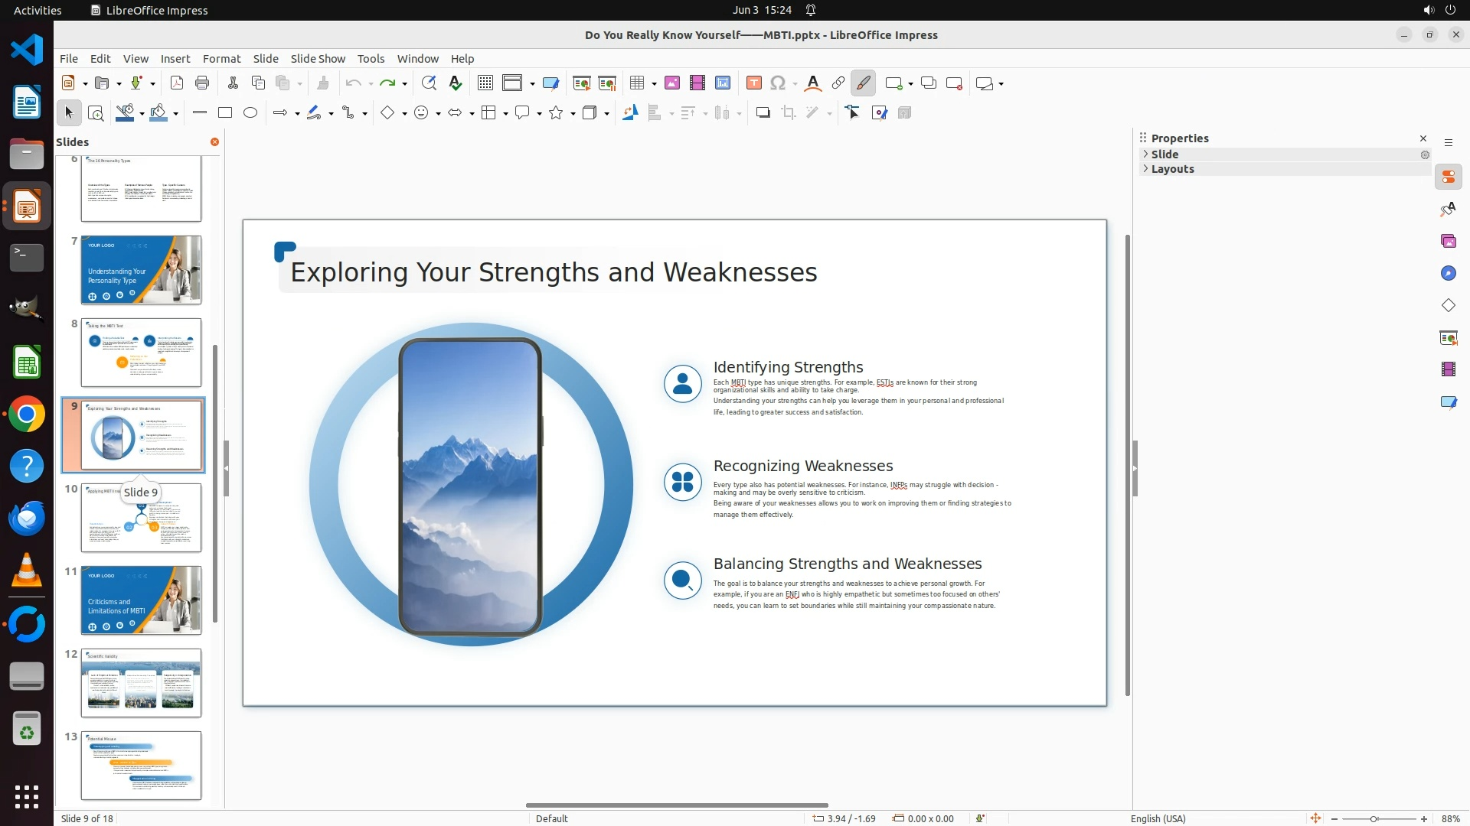Click the English (USA) language status field
Image resolution: width=1470 pixels, height=826 pixels.
pos(1158,818)
